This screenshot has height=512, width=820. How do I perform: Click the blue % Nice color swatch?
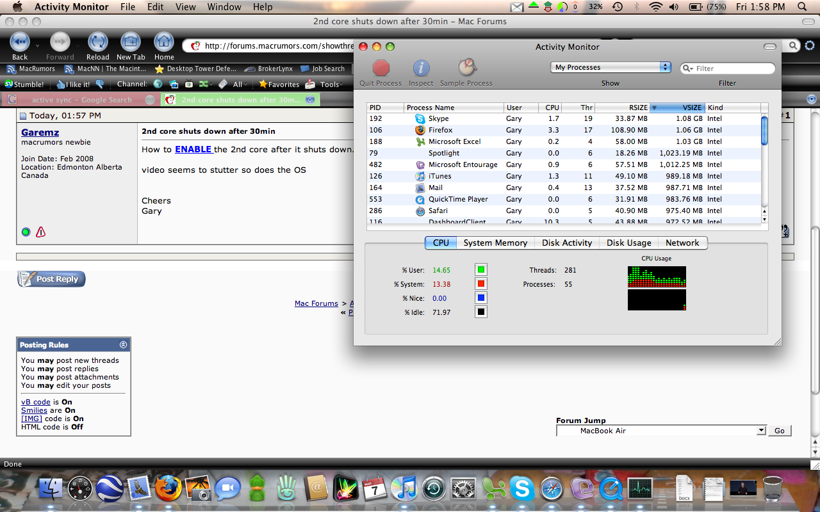(x=481, y=298)
